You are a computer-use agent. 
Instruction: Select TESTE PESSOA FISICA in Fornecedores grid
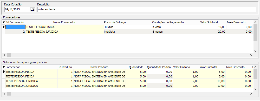point(64,27)
